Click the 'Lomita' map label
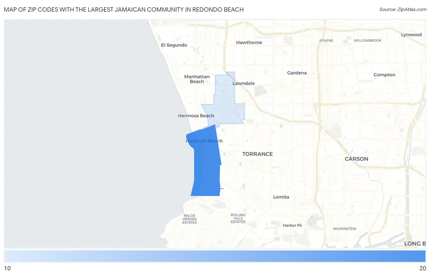Viewport: 430px width, 275px height. 281,197
